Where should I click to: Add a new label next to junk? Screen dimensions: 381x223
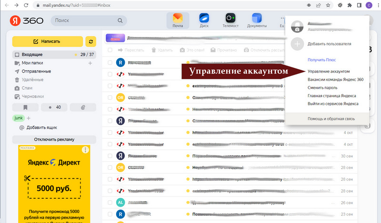tap(29, 118)
